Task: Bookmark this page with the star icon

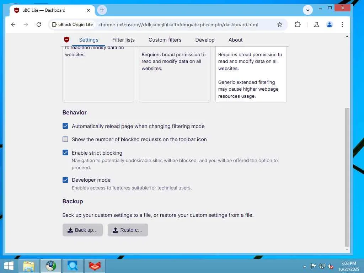Action: (x=280, y=25)
